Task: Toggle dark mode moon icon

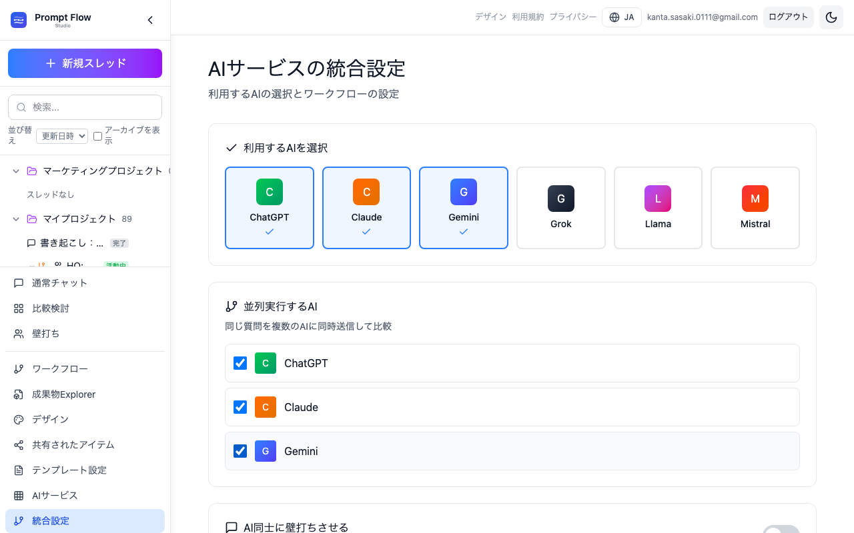Action: pos(831,17)
